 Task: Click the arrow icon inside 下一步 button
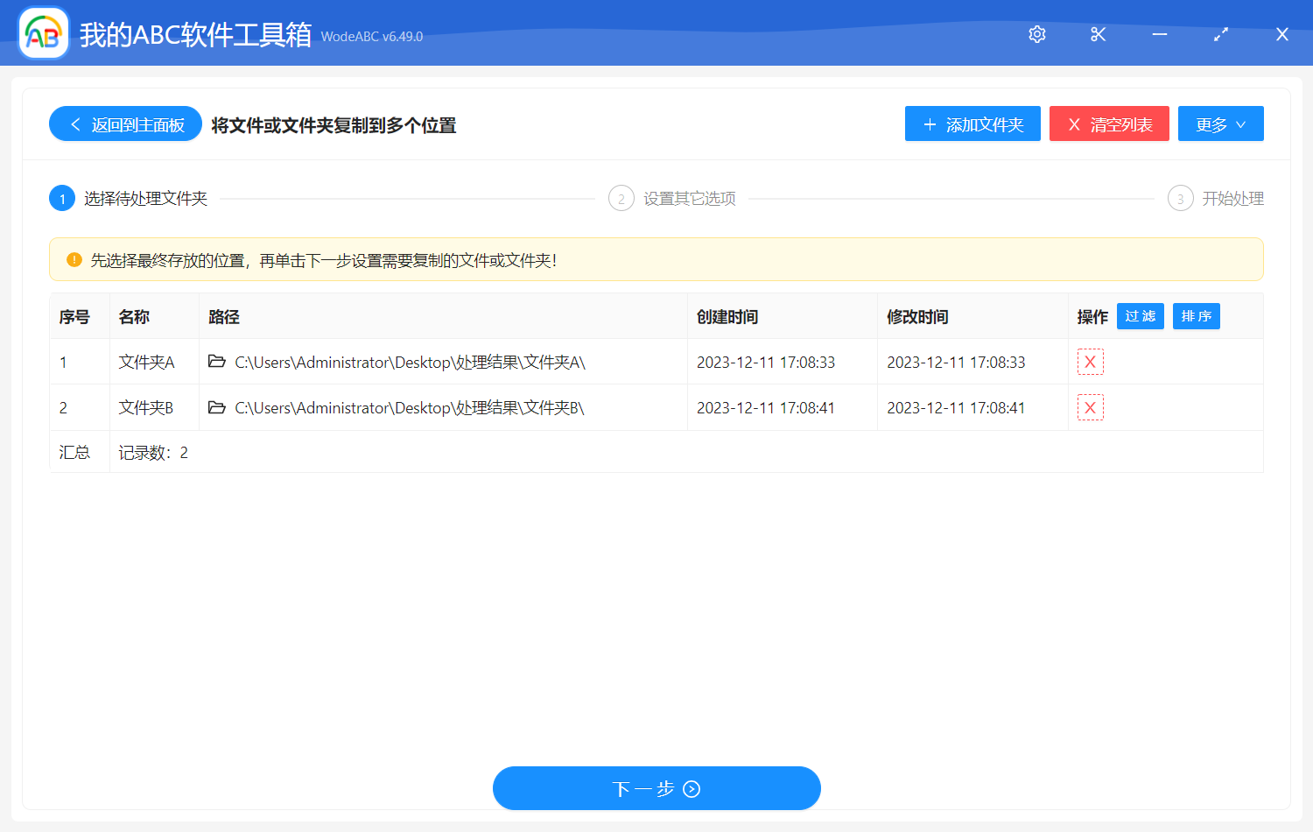pos(691,788)
